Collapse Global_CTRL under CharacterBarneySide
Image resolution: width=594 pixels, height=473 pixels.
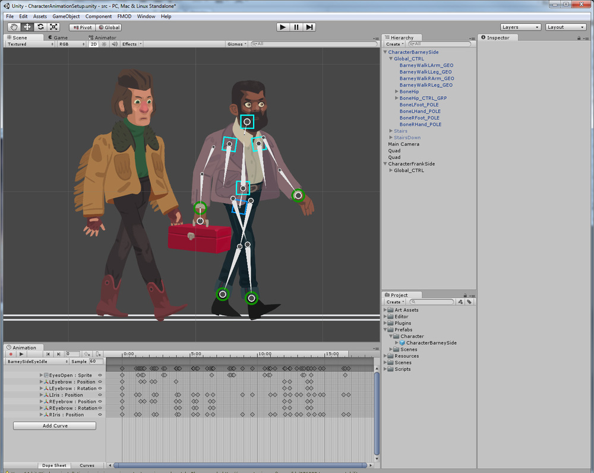tap(391, 59)
